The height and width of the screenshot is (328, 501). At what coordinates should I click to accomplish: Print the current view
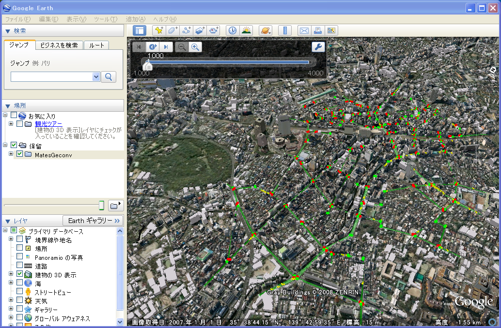pyautogui.click(x=317, y=30)
